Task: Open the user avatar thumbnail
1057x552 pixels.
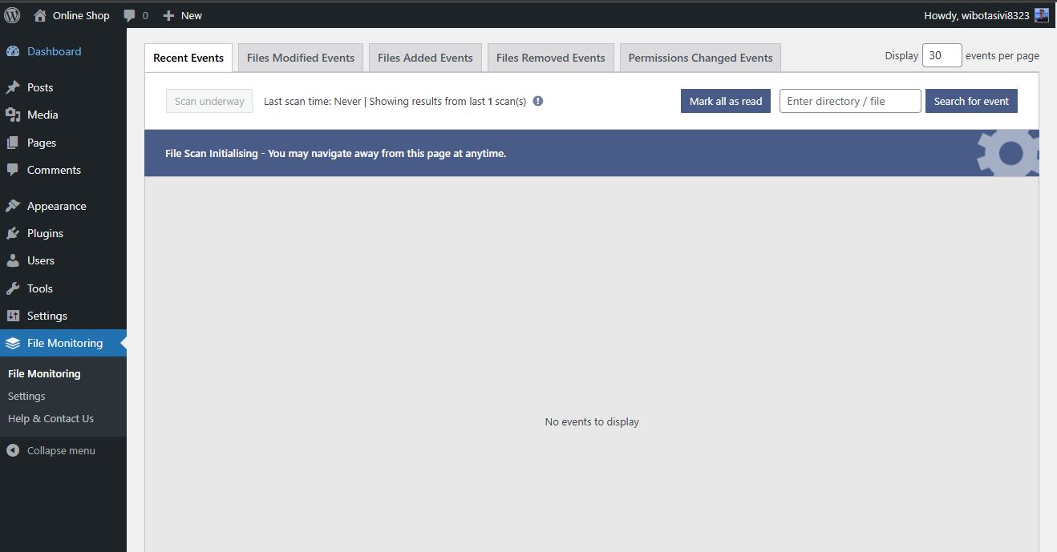Action: point(1041,15)
